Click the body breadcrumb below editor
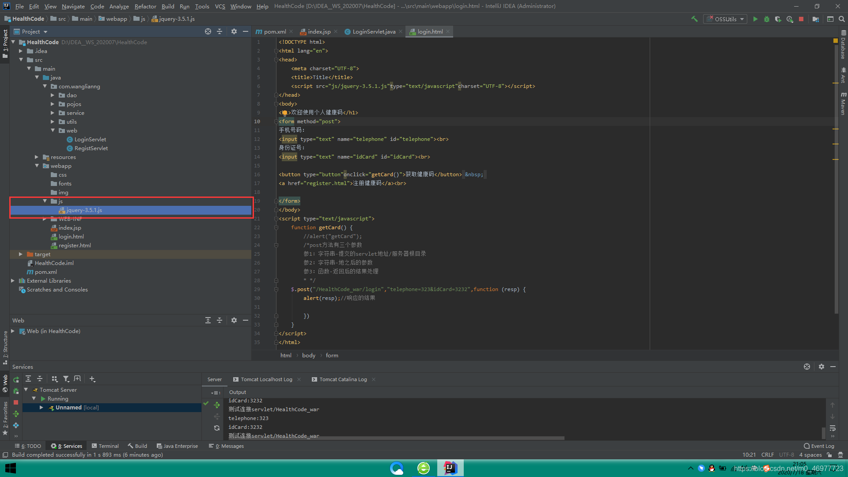 [309, 356]
